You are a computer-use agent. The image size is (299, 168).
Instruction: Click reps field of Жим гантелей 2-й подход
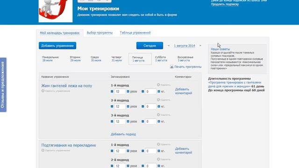click(x=120, y=106)
